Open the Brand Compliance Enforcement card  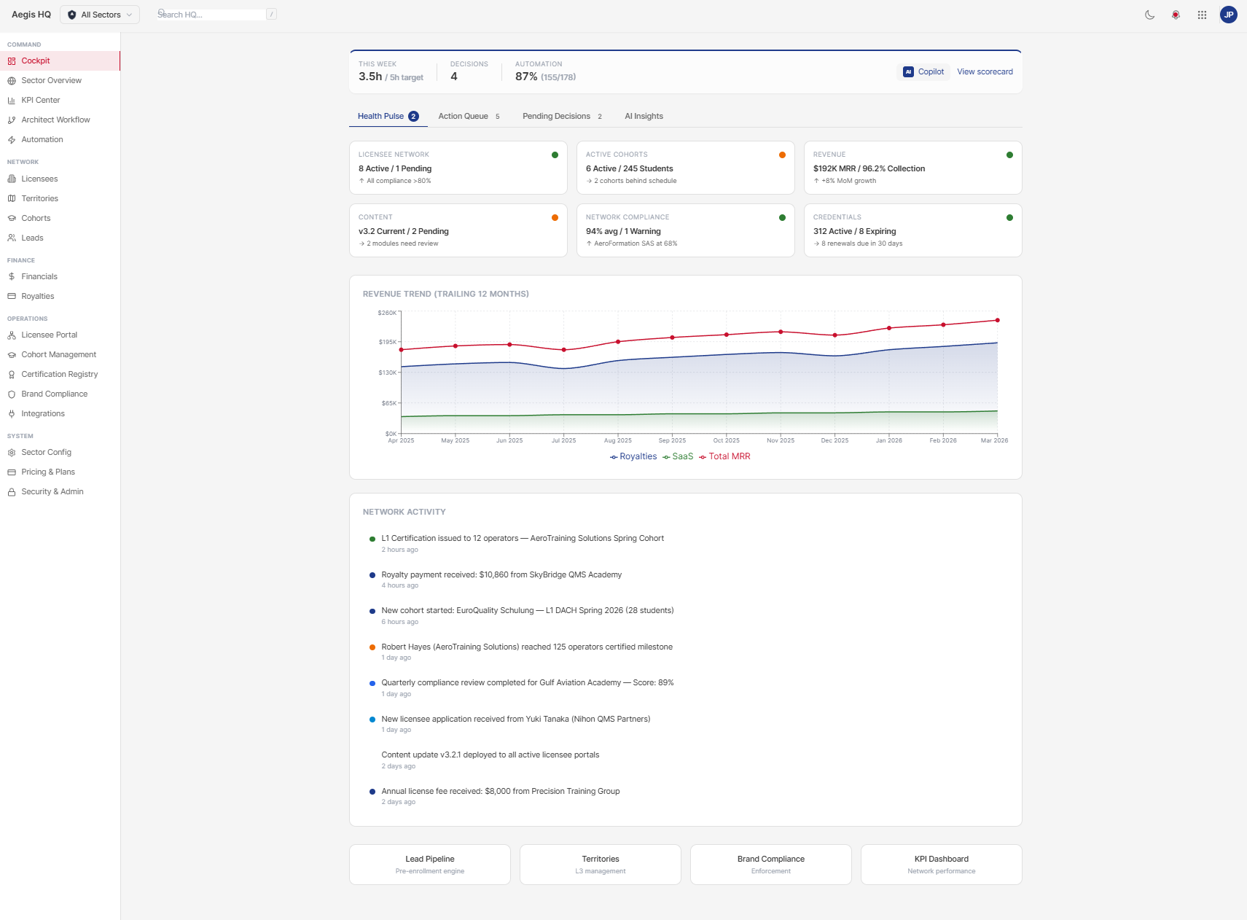point(771,865)
